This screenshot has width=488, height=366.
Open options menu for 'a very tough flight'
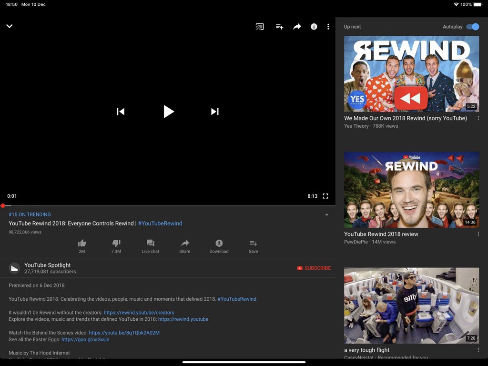[478, 350]
